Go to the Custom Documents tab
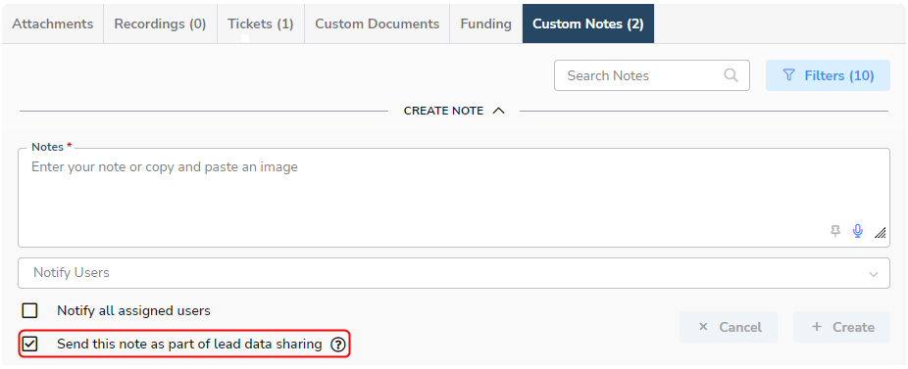Viewport: 908px width, 369px height. tap(377, 23)
